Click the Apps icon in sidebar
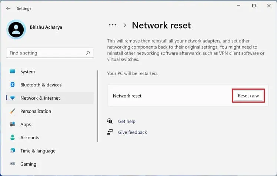 [13, 124]
